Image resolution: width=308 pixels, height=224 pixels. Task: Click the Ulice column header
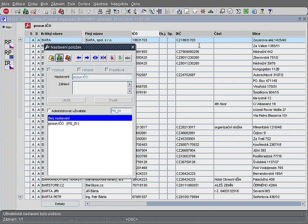279,33
